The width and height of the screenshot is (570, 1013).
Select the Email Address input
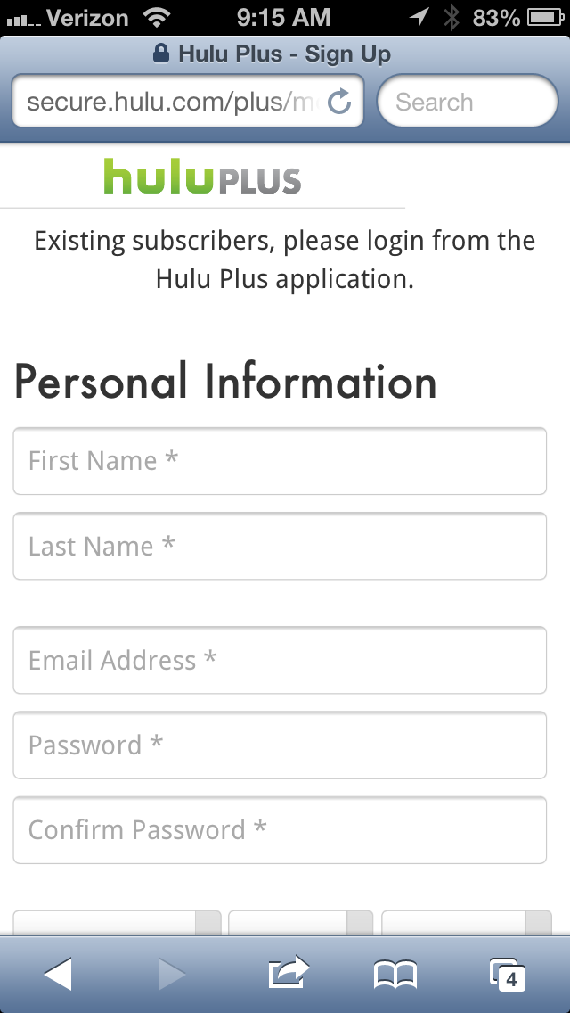[280, 660]
